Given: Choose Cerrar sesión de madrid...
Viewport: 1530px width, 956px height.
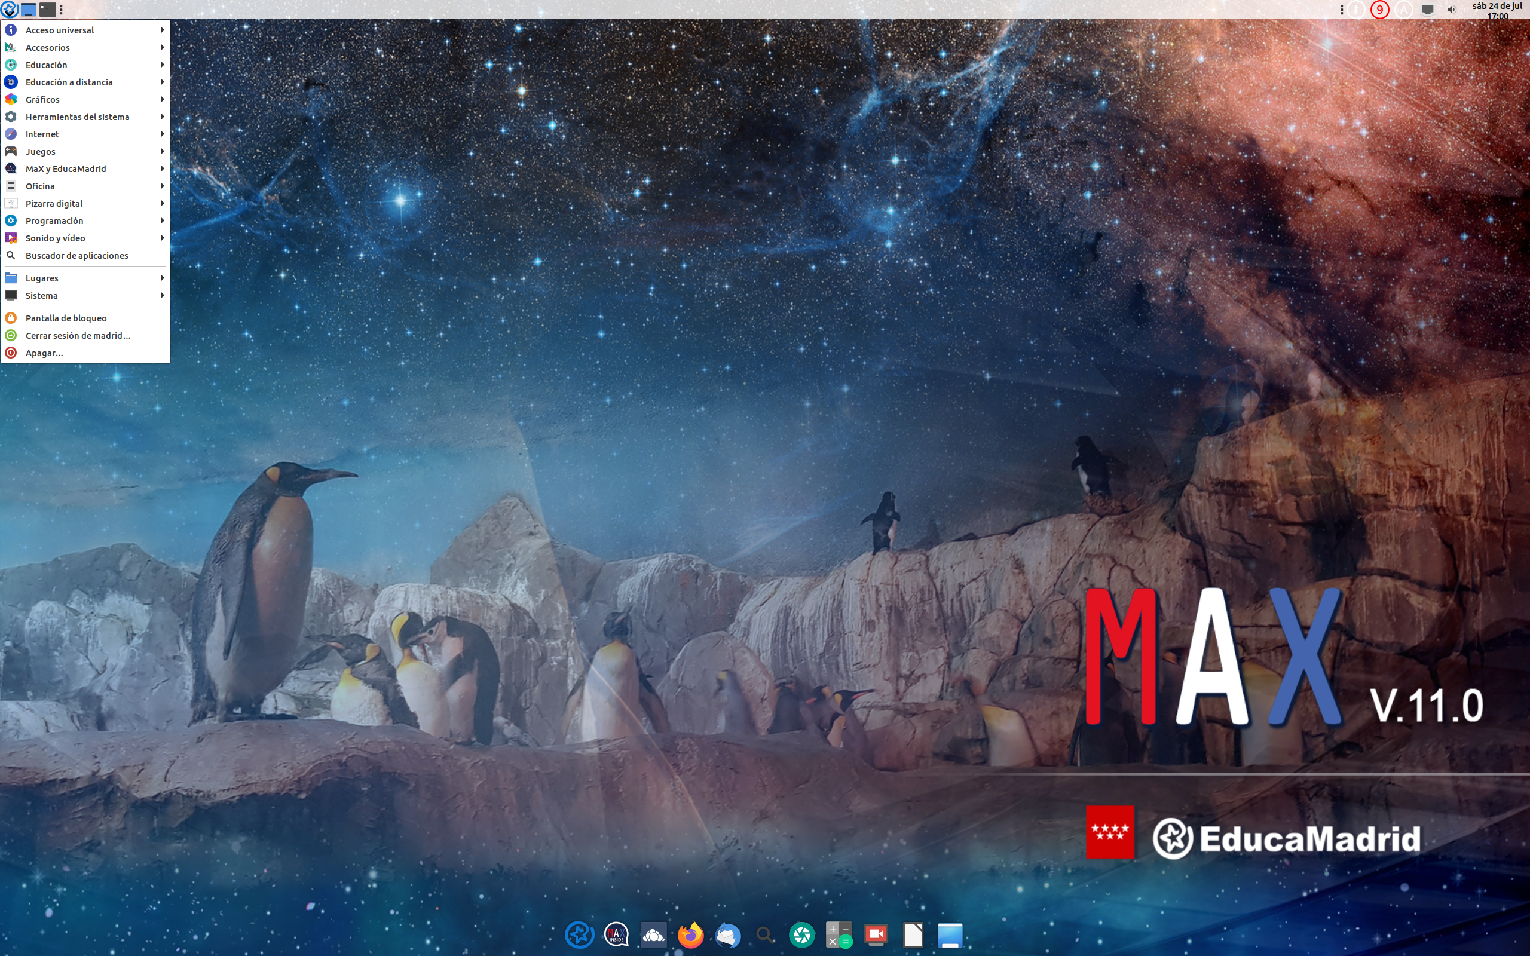Looking at the screenshot, I should point(85,336).
